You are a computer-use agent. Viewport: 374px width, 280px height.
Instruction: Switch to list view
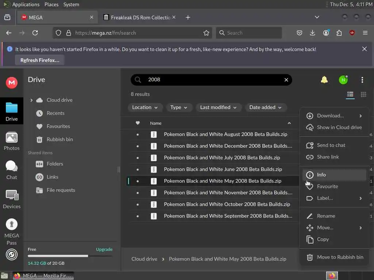350,94
